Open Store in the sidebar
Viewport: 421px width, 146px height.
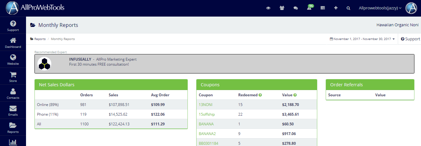pos(13,77)
